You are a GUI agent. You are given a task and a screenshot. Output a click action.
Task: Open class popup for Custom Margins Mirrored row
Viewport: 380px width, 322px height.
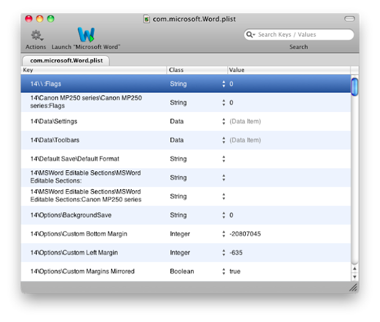(224, 271)
